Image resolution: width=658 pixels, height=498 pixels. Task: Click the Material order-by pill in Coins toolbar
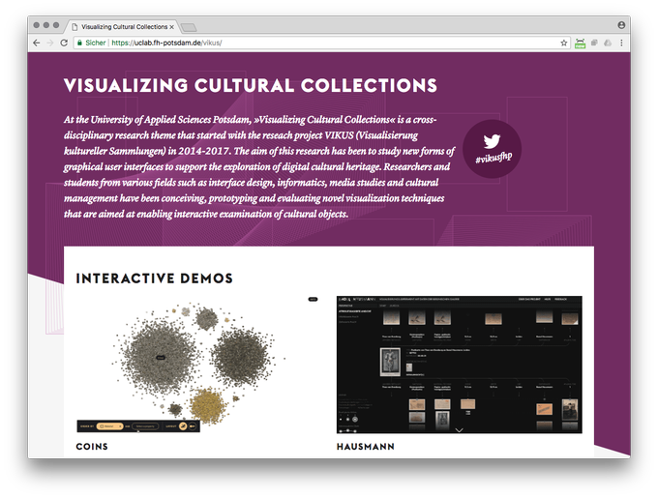(109, 426)
